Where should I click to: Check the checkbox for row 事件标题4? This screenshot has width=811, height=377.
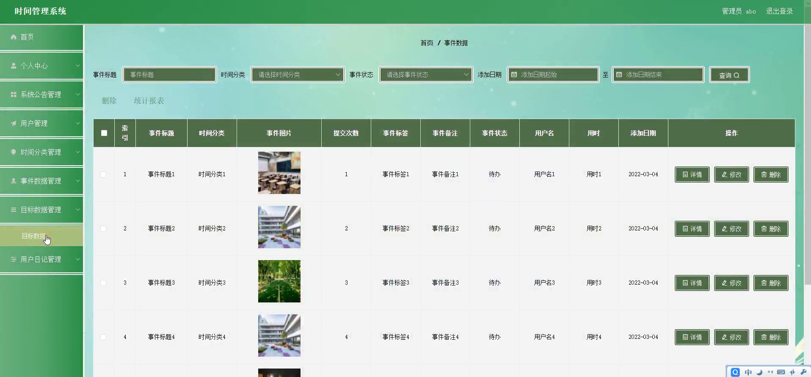(x=103, y=337)
